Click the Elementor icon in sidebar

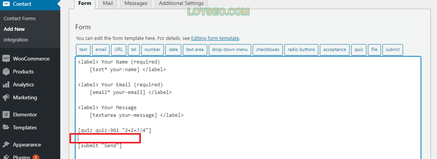[x=6, y=114]
